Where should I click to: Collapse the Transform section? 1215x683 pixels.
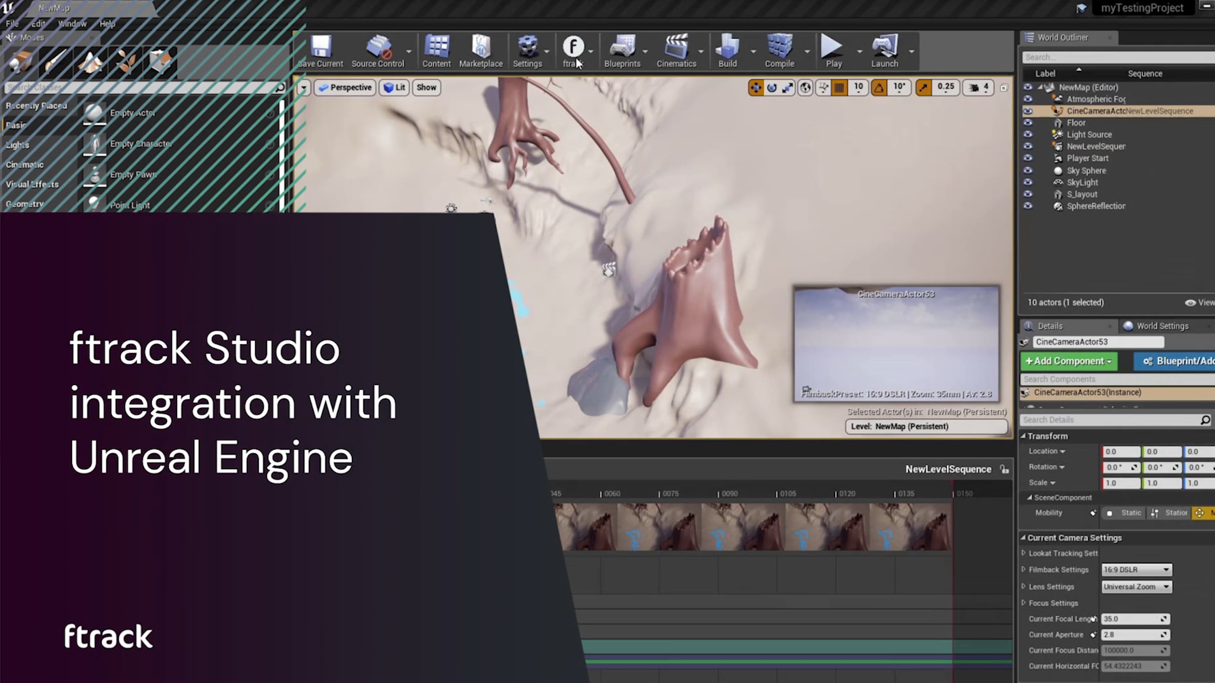tap(1023, 436)
